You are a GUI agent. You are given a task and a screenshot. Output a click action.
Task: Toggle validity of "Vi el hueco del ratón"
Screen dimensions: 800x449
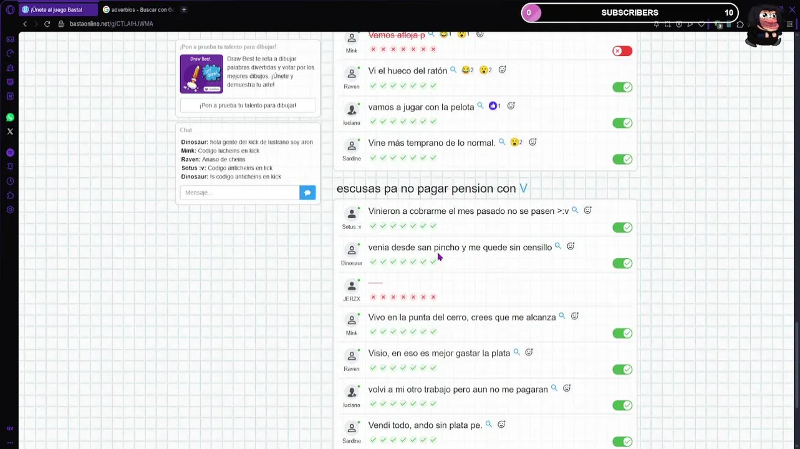(x=622, y=87)
